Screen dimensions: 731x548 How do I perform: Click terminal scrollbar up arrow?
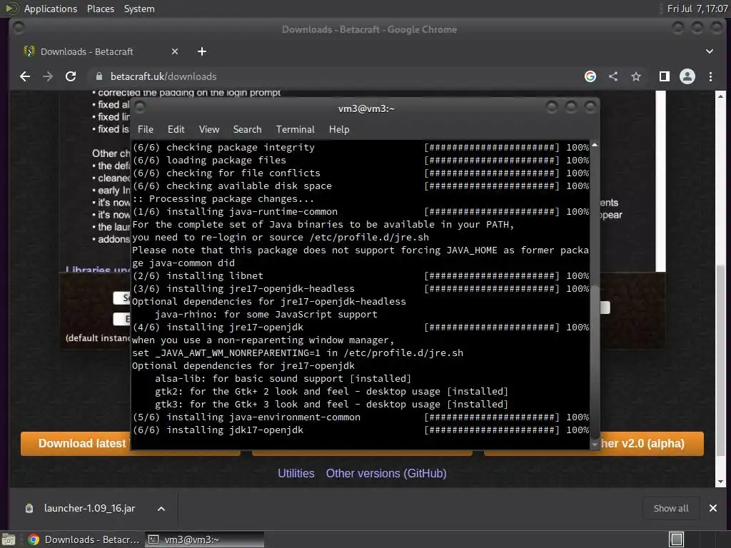(x=595, y=145)
